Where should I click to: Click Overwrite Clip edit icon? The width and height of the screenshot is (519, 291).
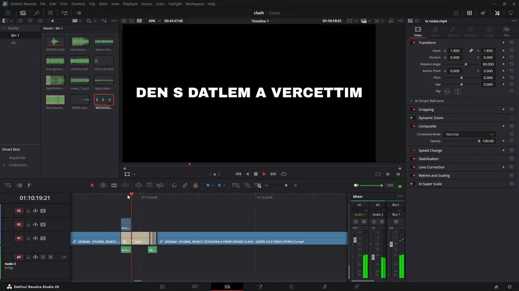[x=149, y=185]
